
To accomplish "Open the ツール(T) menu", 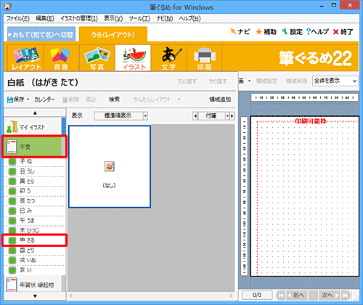I will 139,18.
